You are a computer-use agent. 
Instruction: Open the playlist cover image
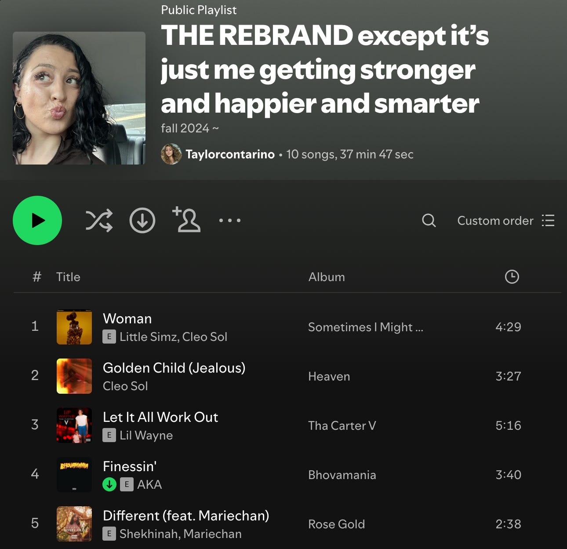[79, 98]
